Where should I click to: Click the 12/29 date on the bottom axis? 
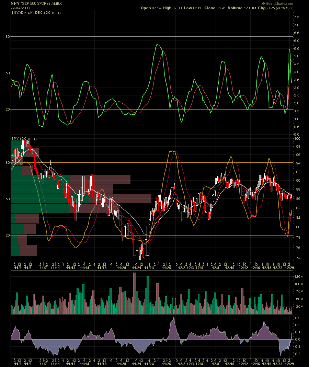click(289, 364)
